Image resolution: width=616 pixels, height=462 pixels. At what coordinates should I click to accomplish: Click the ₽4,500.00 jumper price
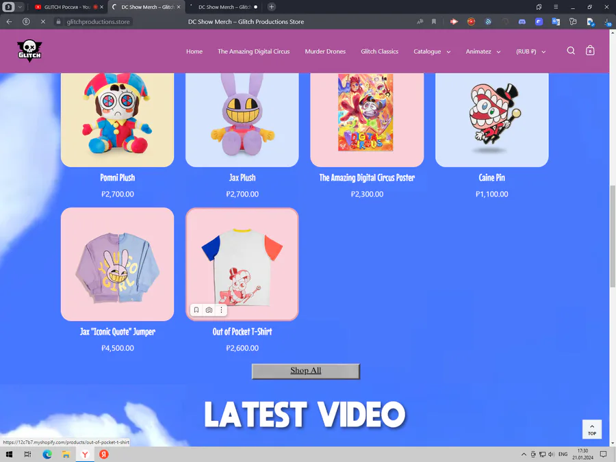[118, 348]
